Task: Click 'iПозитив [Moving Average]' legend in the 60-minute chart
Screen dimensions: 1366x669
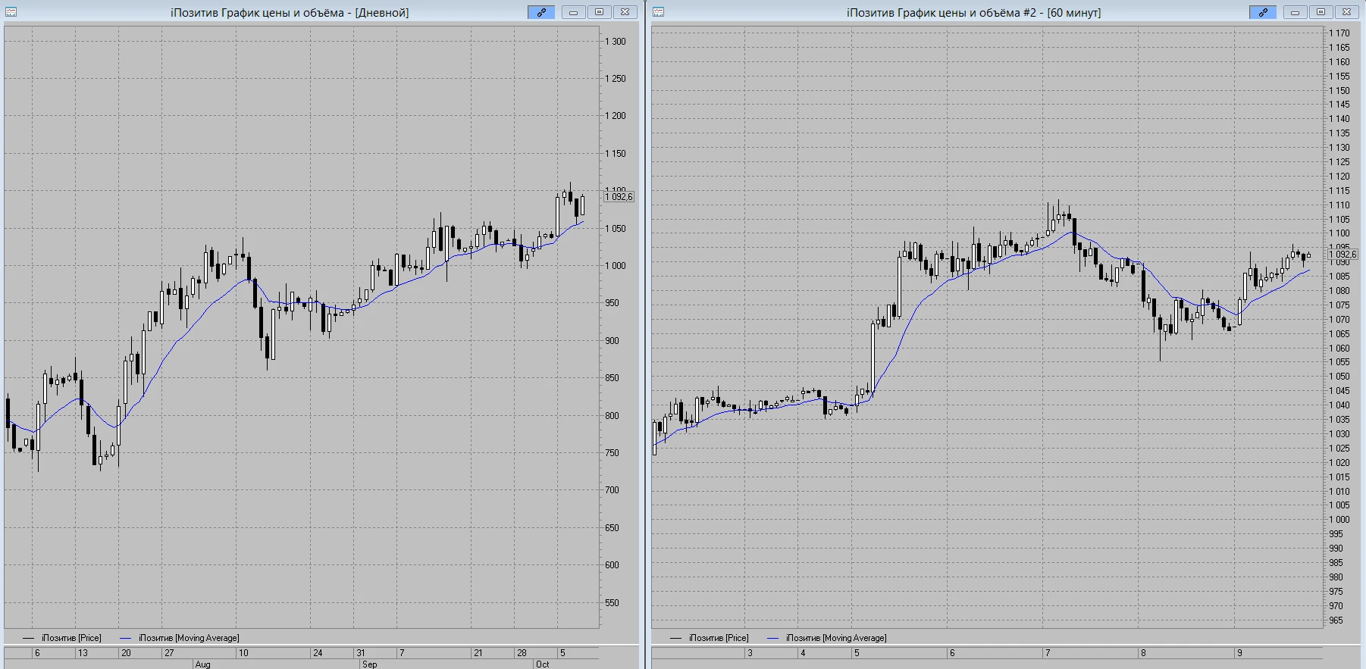Action: click(x=836, y=638)
